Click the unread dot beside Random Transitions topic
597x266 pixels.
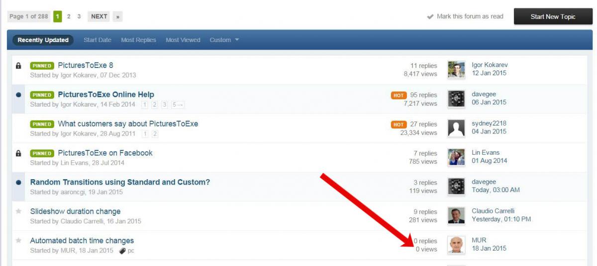pos(18,183)
